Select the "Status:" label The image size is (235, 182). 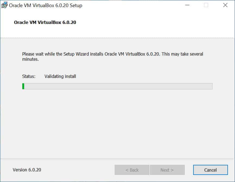click(x=29, y=77)
